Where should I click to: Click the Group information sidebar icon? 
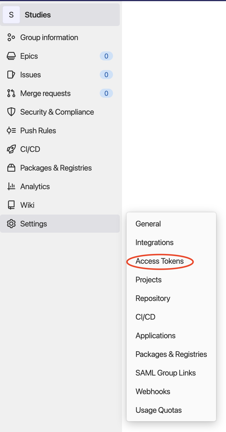(x=11, y=37)
